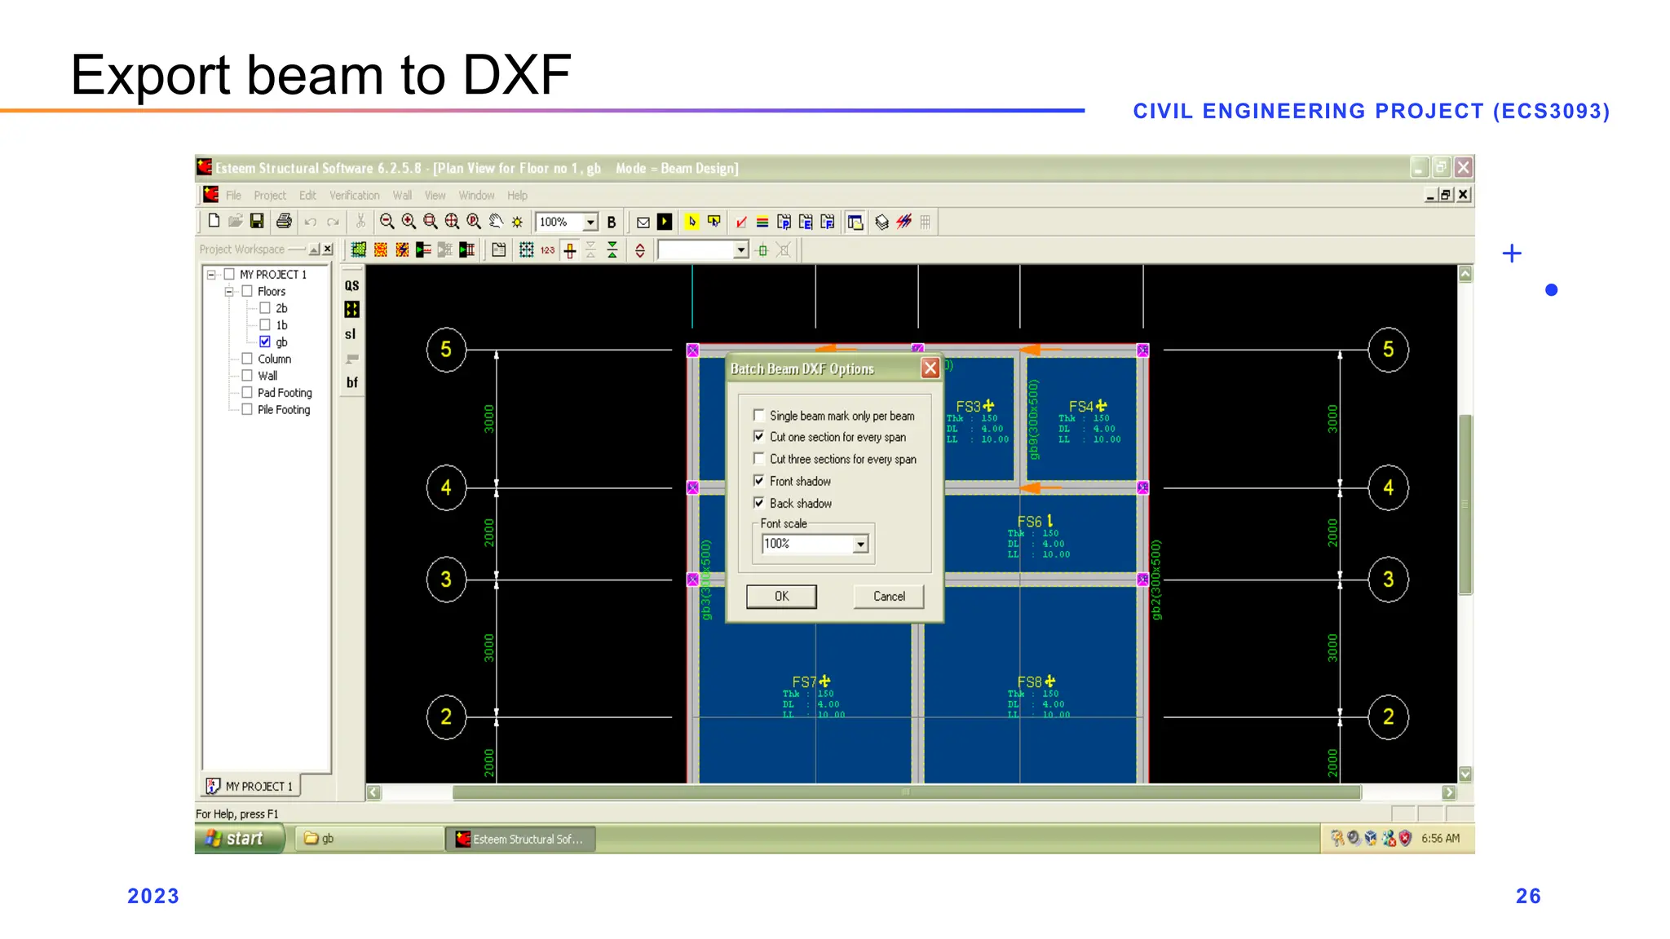Click the Windows start button

pyautogui.click(x=240, y=838)
